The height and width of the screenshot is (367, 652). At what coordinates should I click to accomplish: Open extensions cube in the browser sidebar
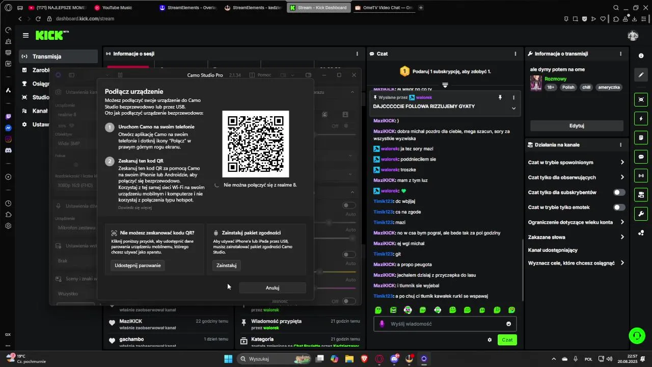(x=8, y=215)
